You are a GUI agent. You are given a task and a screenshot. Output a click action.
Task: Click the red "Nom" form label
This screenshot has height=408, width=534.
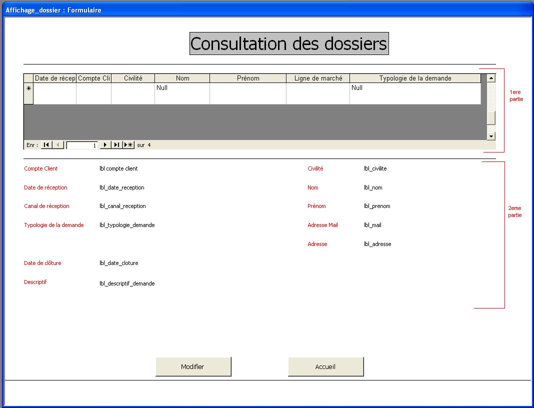tap(313, 187)
